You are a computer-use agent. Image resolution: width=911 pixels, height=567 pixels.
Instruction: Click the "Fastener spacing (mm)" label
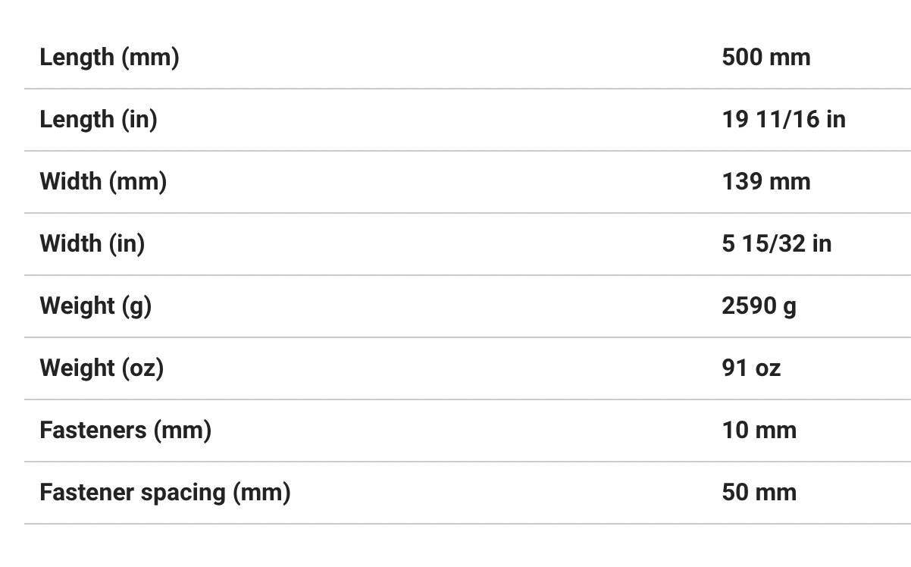(164, 493)
